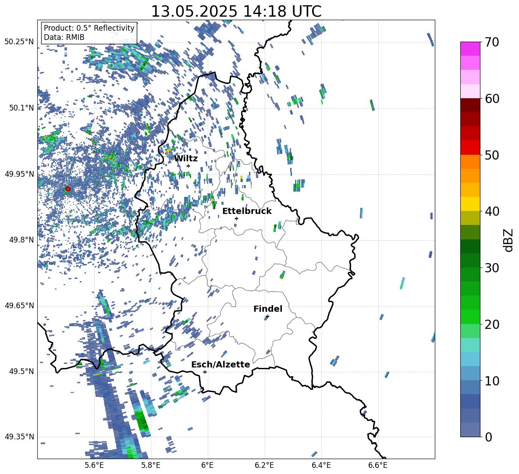Click the 6.4°E longitude label
The width and height of the screenshot is (519, 474).
pyautogui.click(x=321, y=465)
